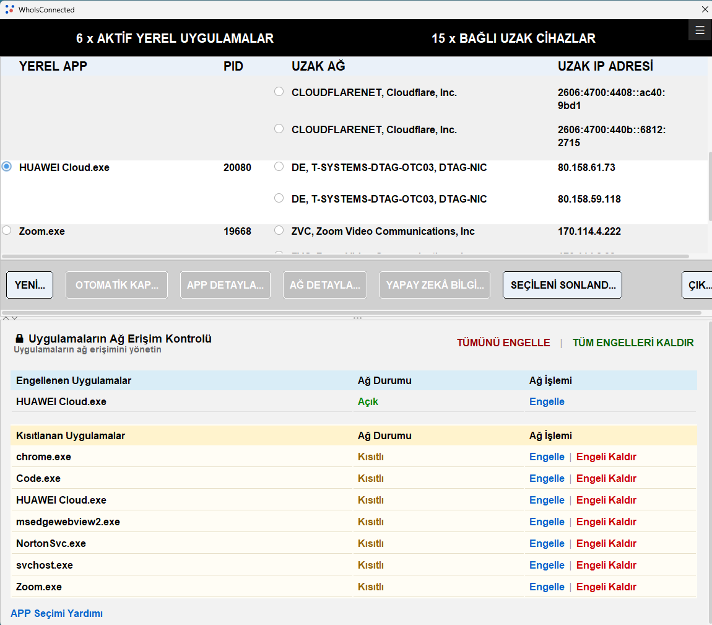
Task: Select the Cloudflare radio for address ending 9bd1
Action: point(279,92)
